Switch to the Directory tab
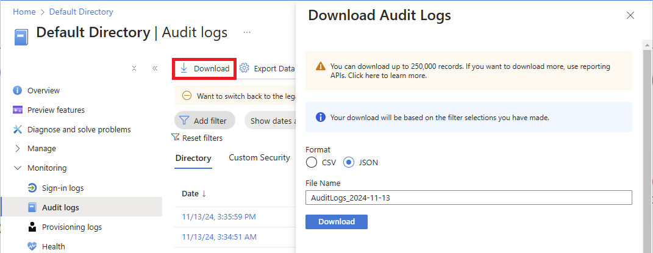This screenshot has width=653, height=253. click(x=193, y=158)
